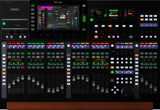160x110 pixels.
Task: Push the first button of the channel processing row
Action: point(96,26)
